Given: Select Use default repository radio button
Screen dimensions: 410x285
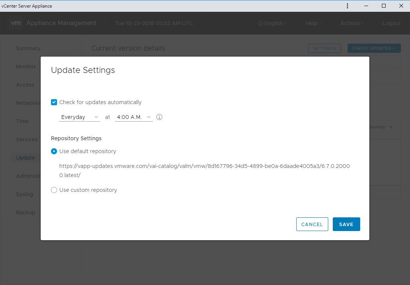Looking at the screenshot, I should click(54, 151).
